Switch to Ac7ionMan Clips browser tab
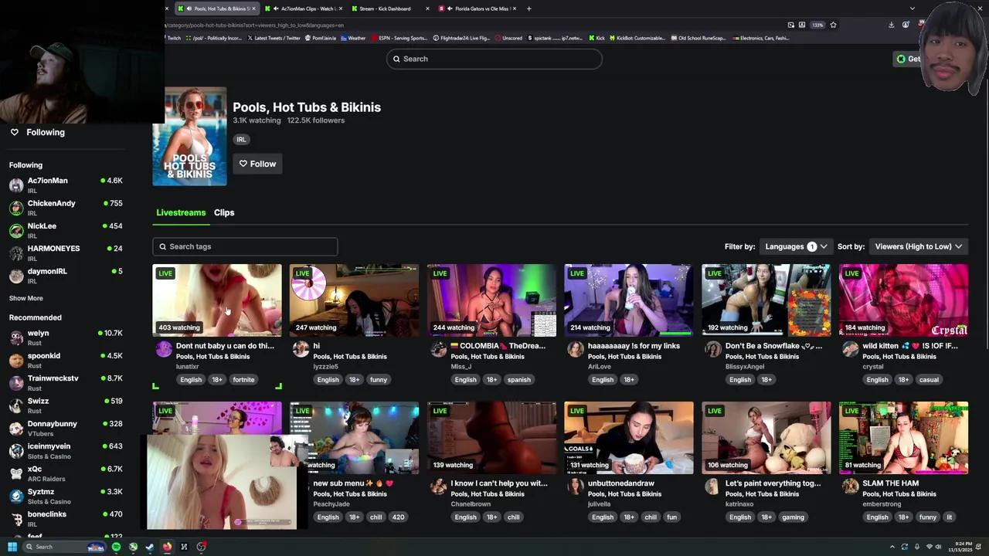 click(x=303, y=8)
